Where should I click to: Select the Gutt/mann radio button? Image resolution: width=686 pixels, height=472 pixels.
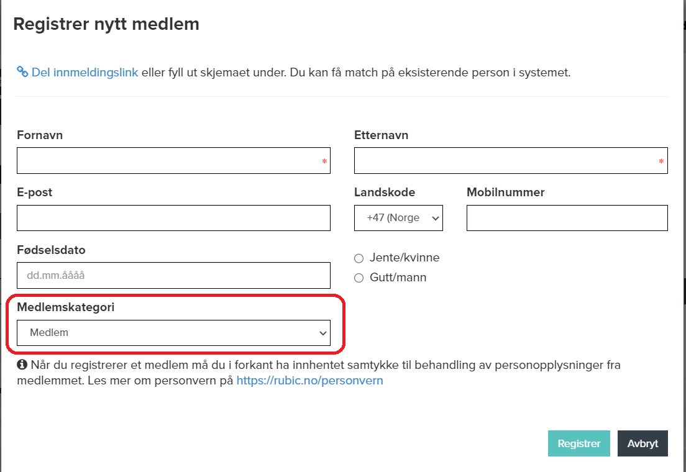359,278
